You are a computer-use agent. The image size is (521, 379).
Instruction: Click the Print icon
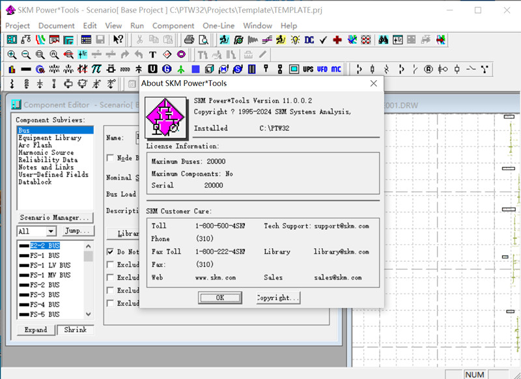pos(189,40)
